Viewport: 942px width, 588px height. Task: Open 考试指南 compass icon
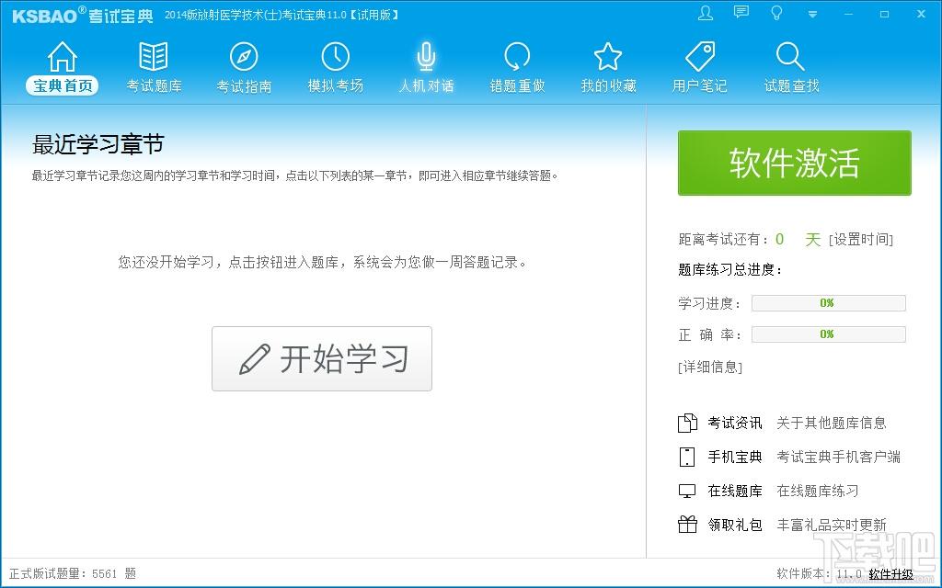[244, 57]
